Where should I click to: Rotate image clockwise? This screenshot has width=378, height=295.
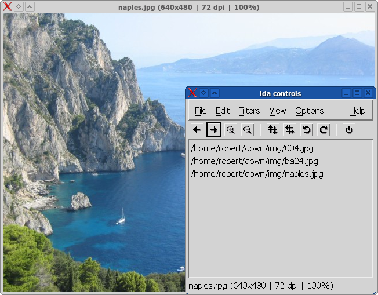pyautogui.click(x=324, y=130)
